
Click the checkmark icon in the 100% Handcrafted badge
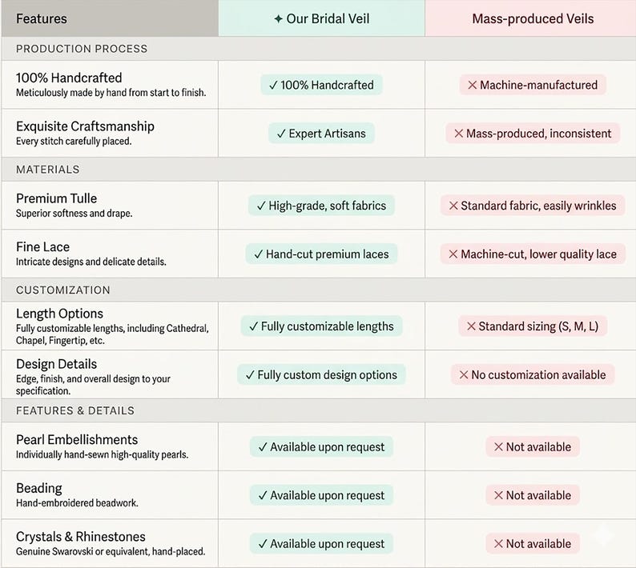(x=273, y=85)
